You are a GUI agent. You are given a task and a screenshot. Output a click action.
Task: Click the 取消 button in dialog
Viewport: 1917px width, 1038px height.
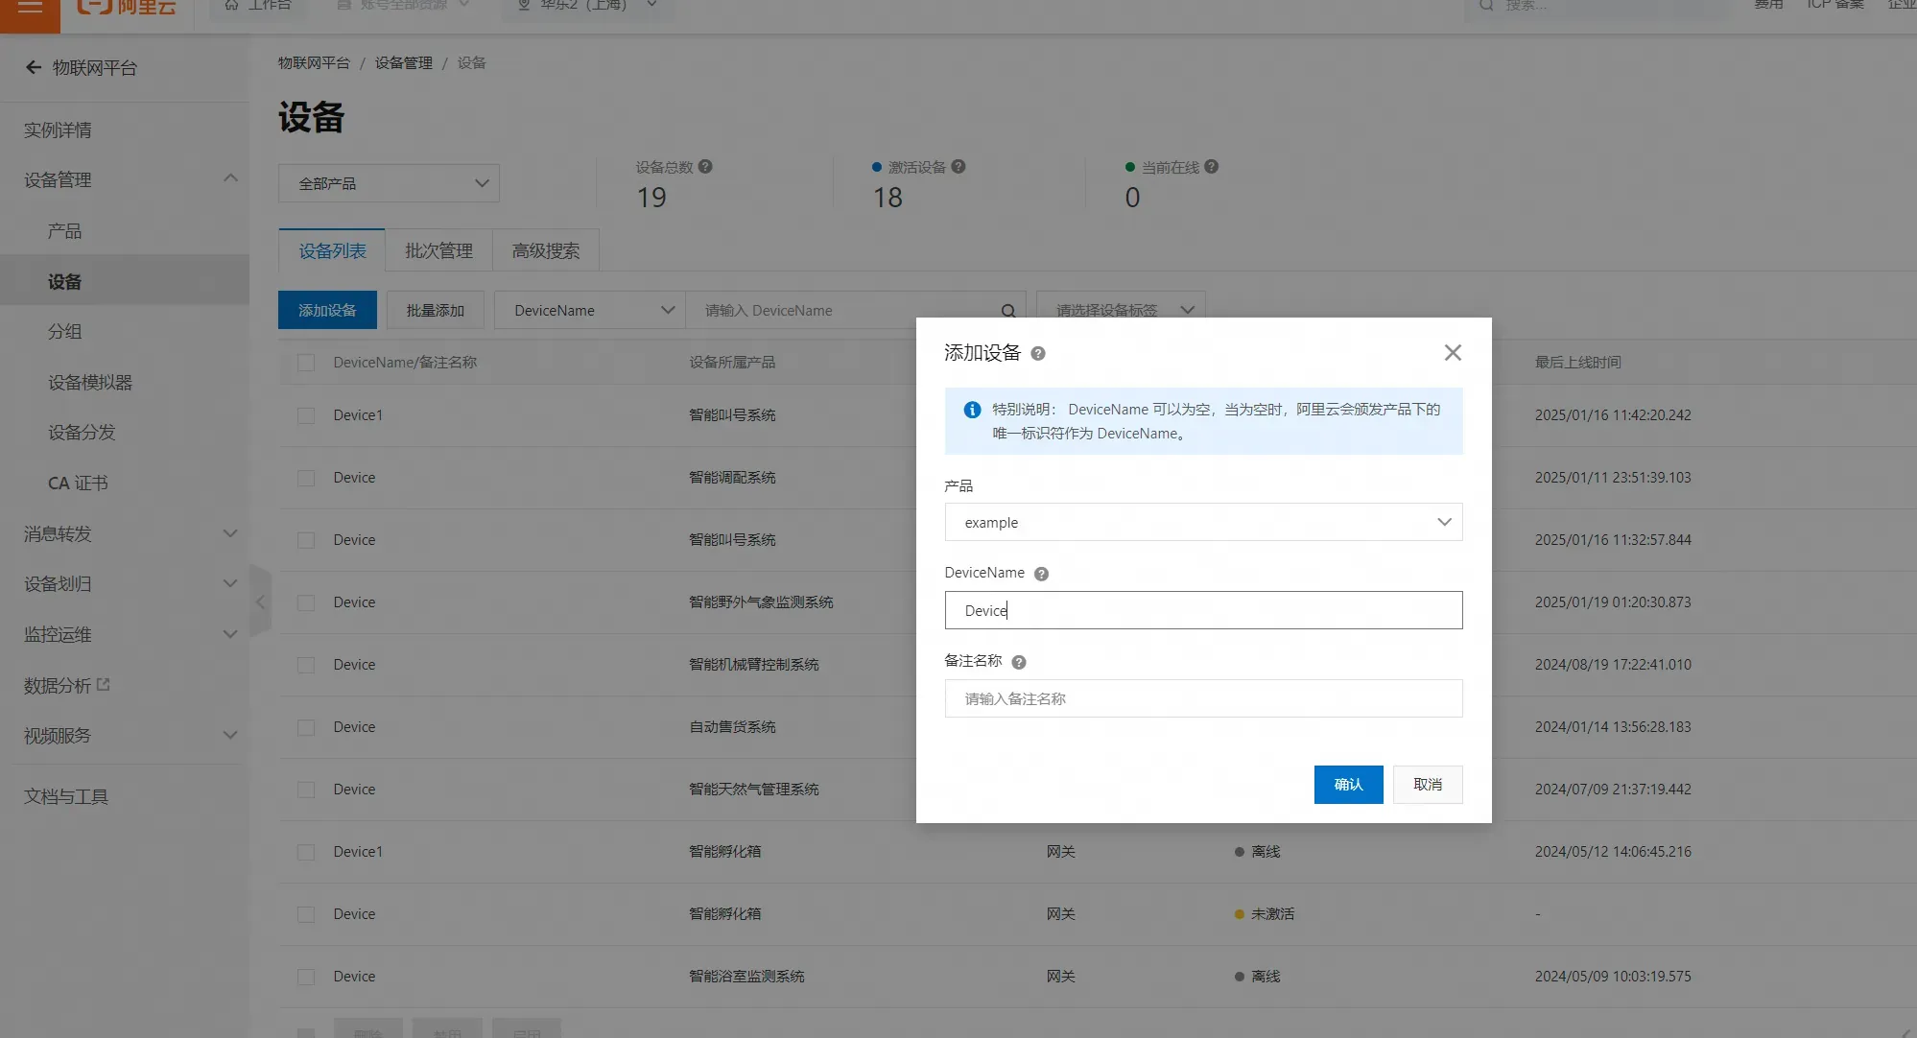pos(1428,785)
